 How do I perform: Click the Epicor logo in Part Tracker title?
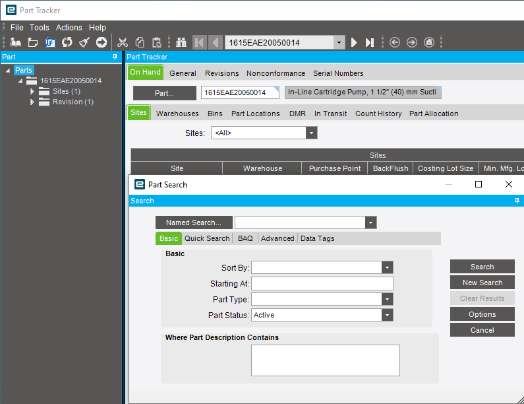pyautogui.click(x=11, y=10)
